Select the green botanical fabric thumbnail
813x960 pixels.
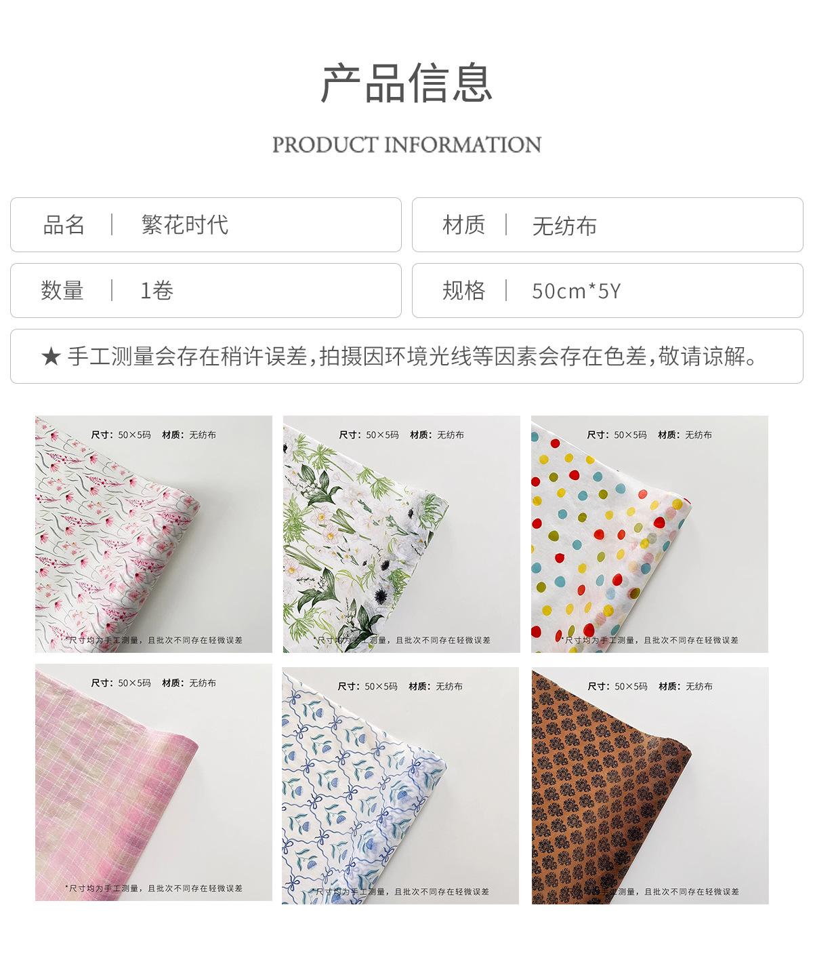point(401,534)
